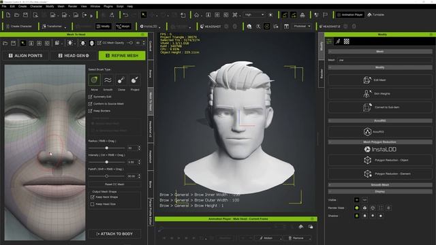The height and width of the screenshot is (245, 436).
Task: Click the Morph toolbar button
Action: click(123, 27)
